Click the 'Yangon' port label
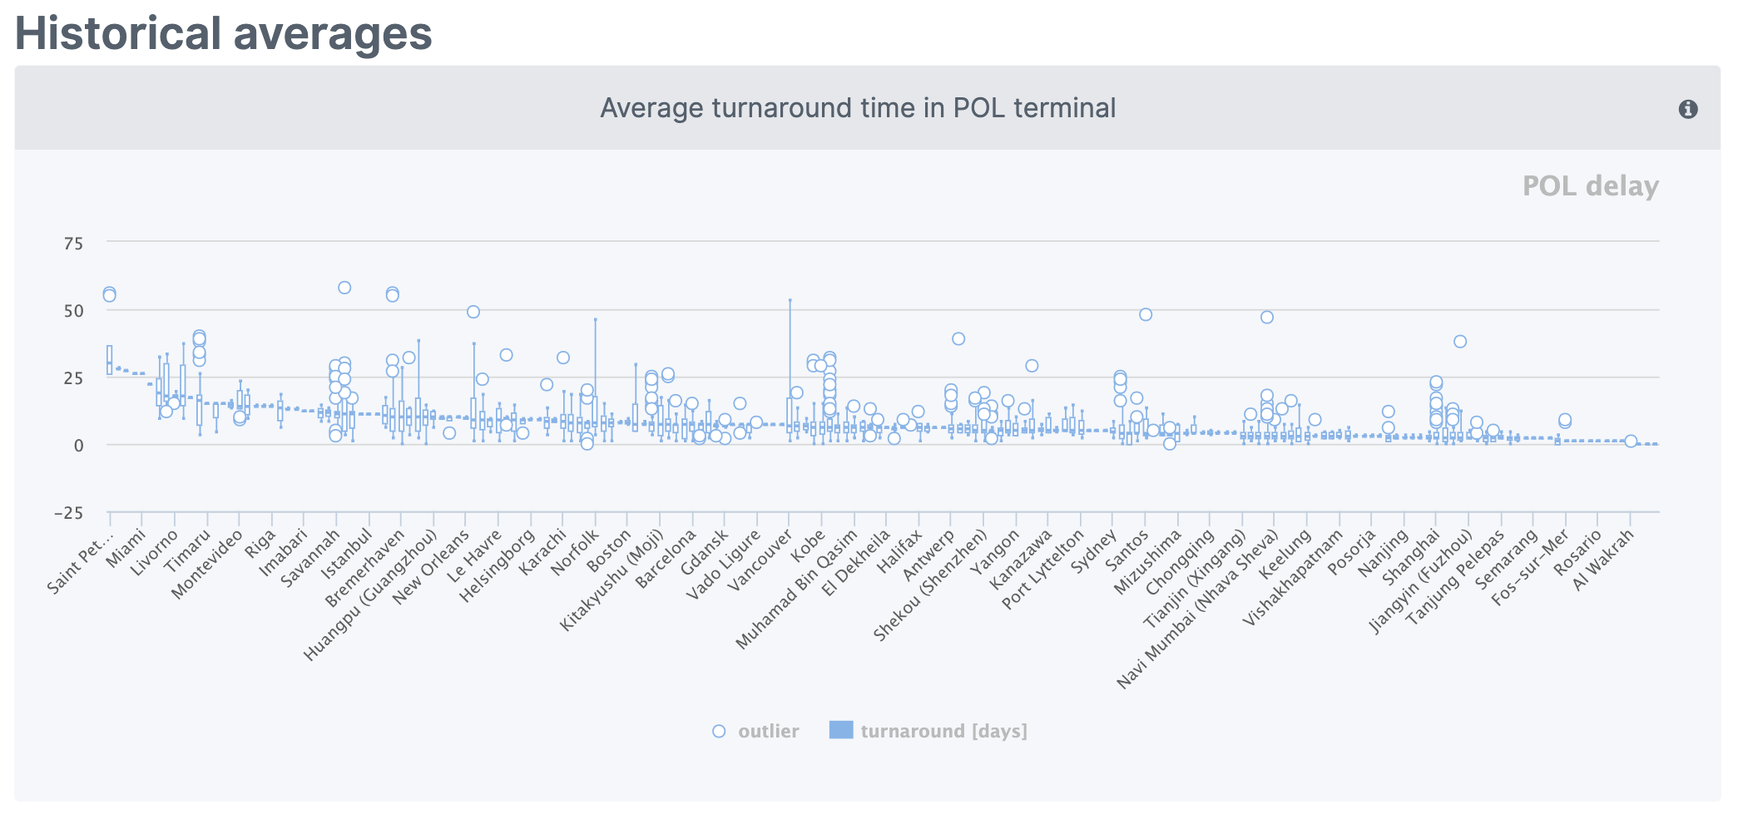Screen dimensions: 1738x814 [996, 554]
